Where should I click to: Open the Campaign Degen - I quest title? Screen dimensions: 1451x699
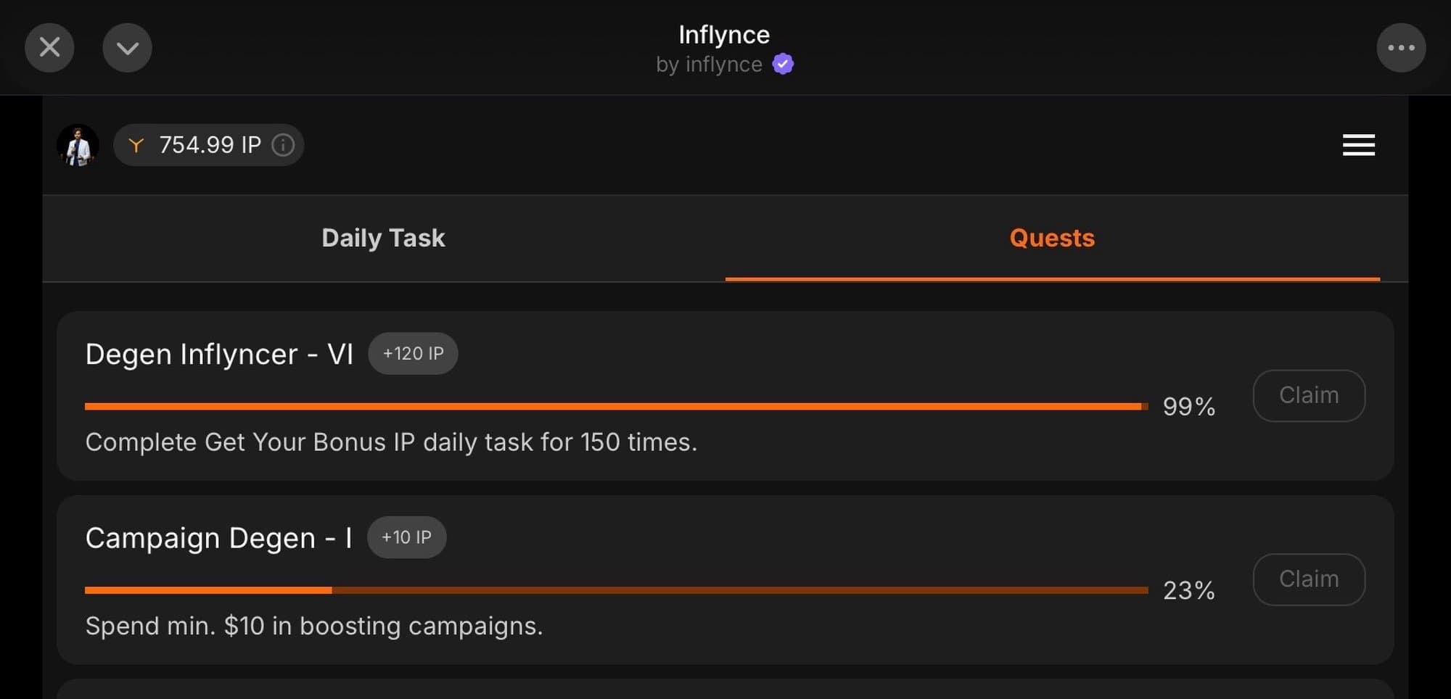point(218,538)
